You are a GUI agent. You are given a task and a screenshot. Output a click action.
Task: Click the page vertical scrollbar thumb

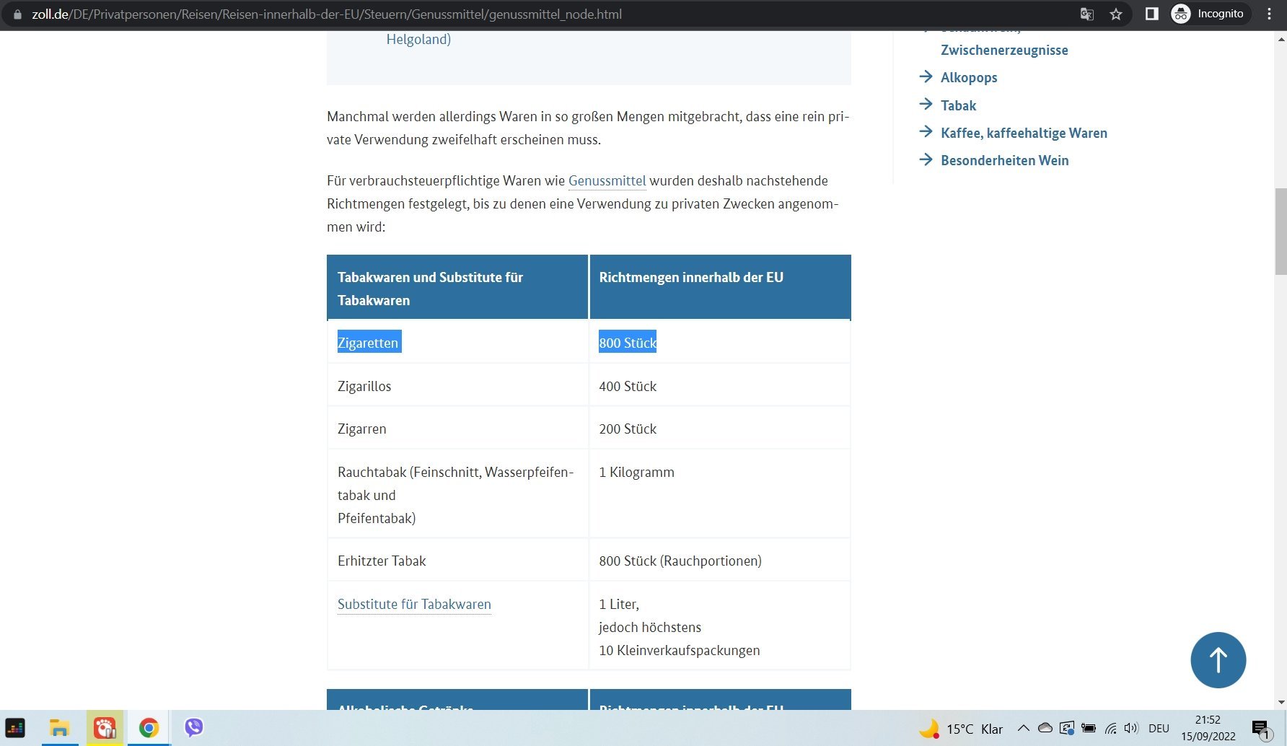[x=1281, y=231]
